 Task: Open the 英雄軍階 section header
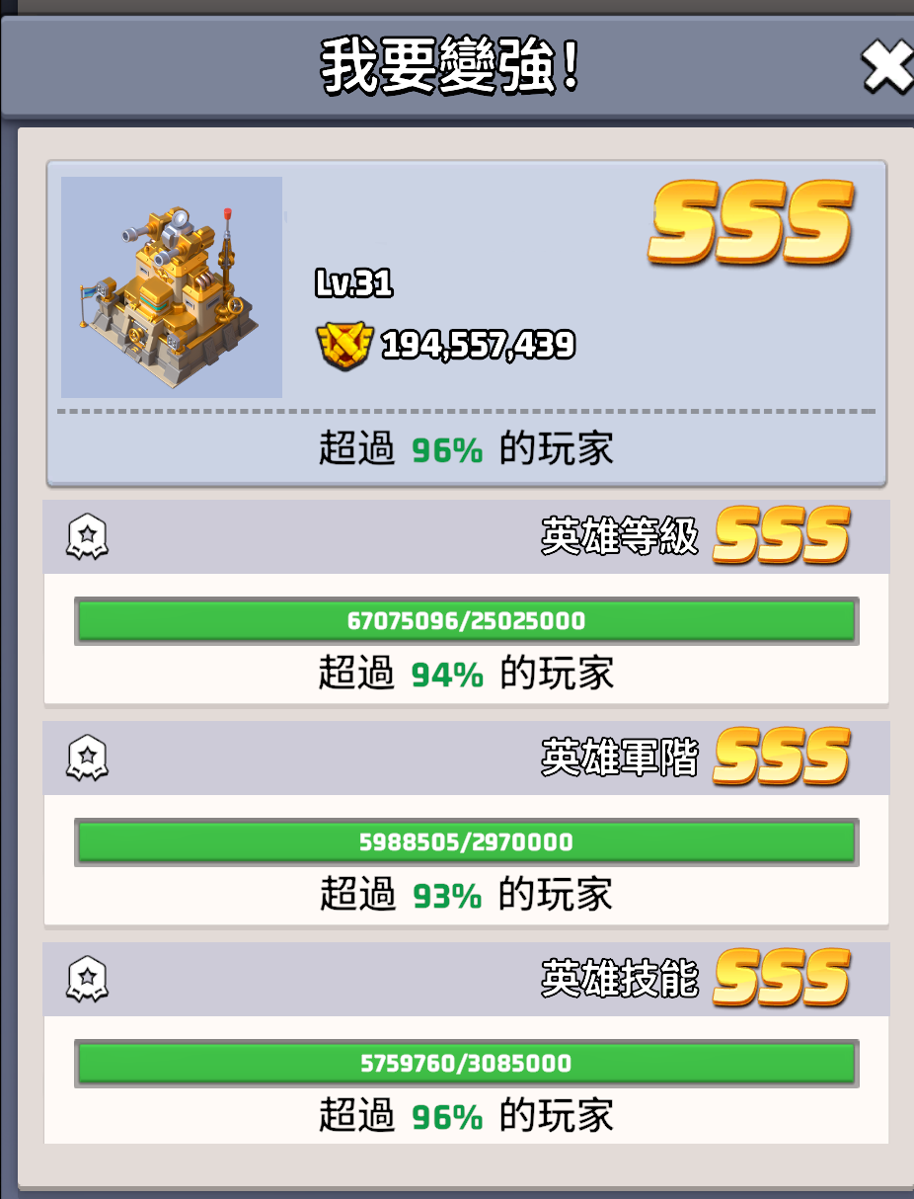467,759
